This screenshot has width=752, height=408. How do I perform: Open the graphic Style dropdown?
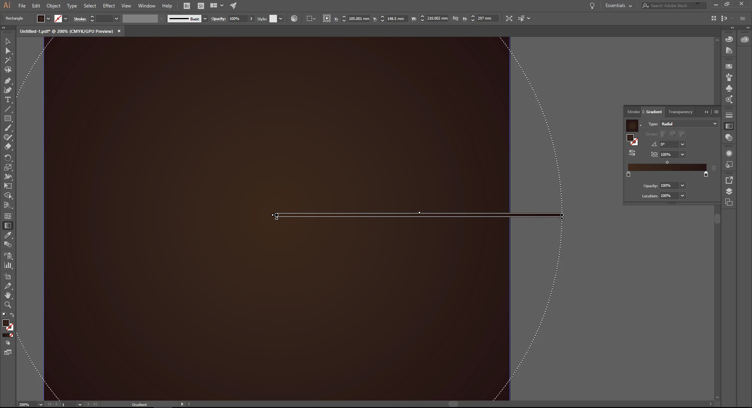(x=280, y=19)
